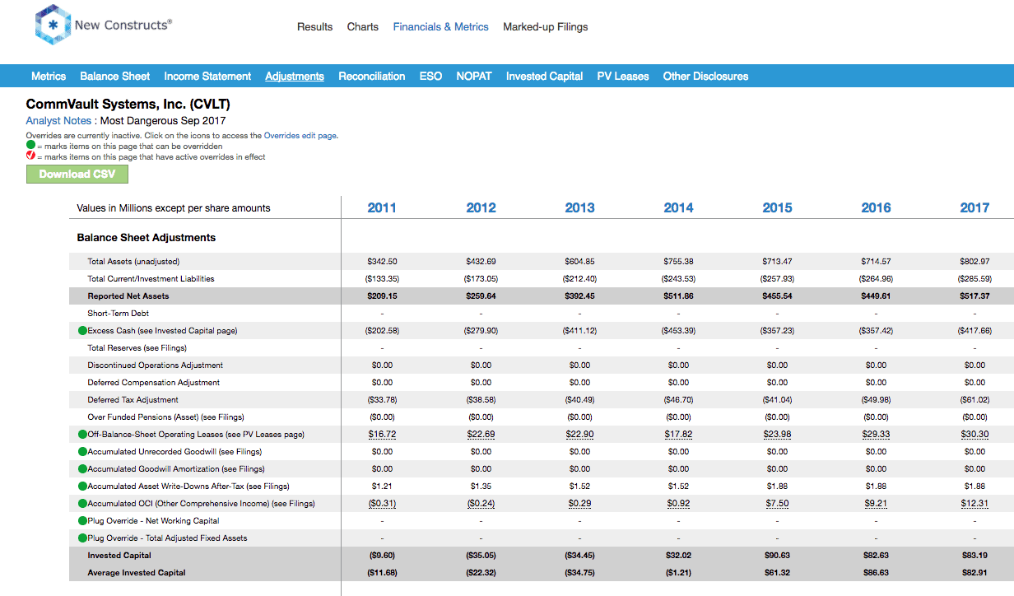Click the Reported Net Assets row label
1014x596 pixels.
(128, 296)
